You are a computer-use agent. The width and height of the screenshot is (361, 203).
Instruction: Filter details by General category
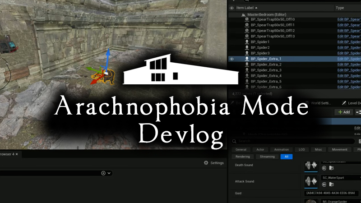pos(241,150)
